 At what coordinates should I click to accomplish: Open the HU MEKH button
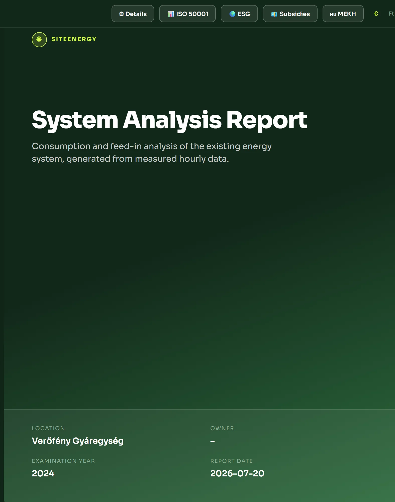343,14
